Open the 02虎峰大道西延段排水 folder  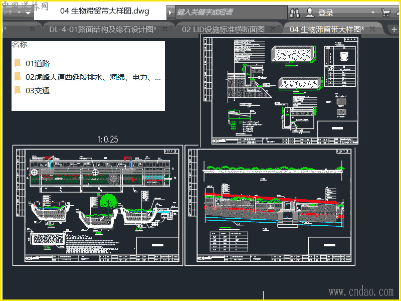[87, 77]
